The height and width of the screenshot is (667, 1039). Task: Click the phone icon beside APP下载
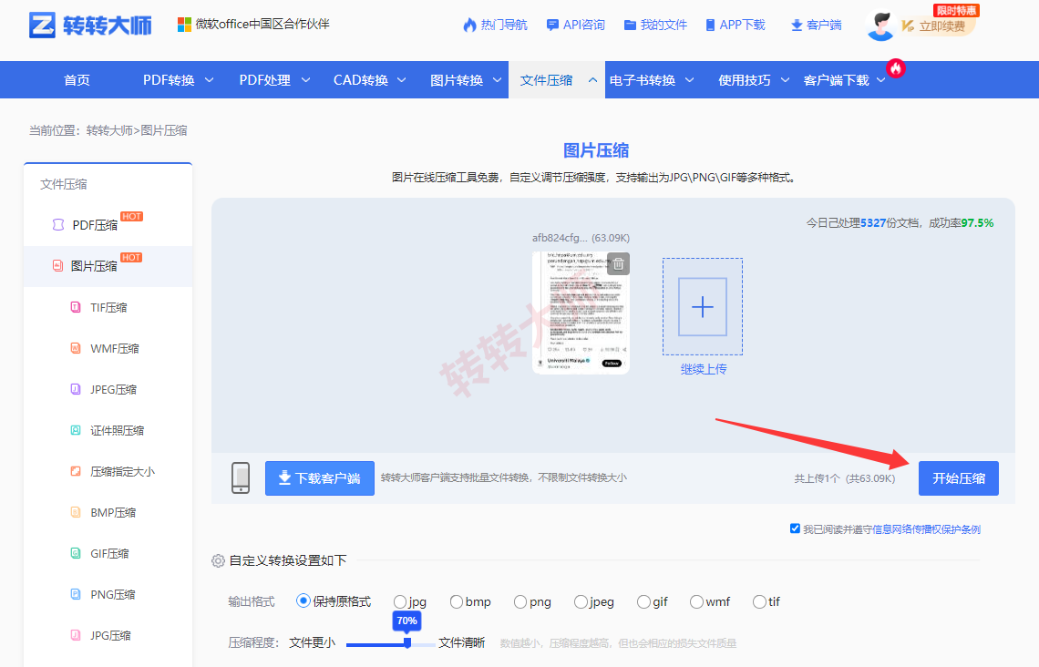coord(710,26)
